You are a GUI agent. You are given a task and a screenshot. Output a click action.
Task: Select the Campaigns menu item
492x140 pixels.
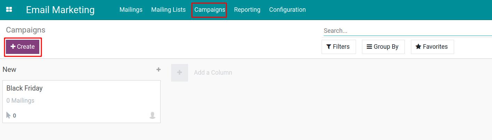click(210, 10)
